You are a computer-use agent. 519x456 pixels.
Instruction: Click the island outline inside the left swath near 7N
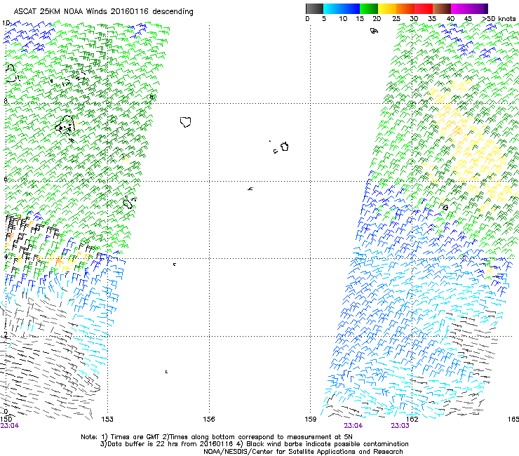pos(65,125)
